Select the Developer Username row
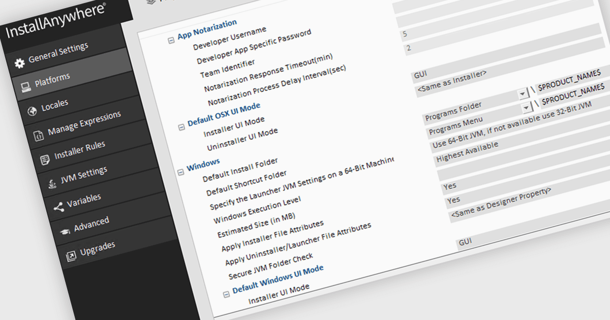Screen dimensions: 610x320 tap(229, 39)
